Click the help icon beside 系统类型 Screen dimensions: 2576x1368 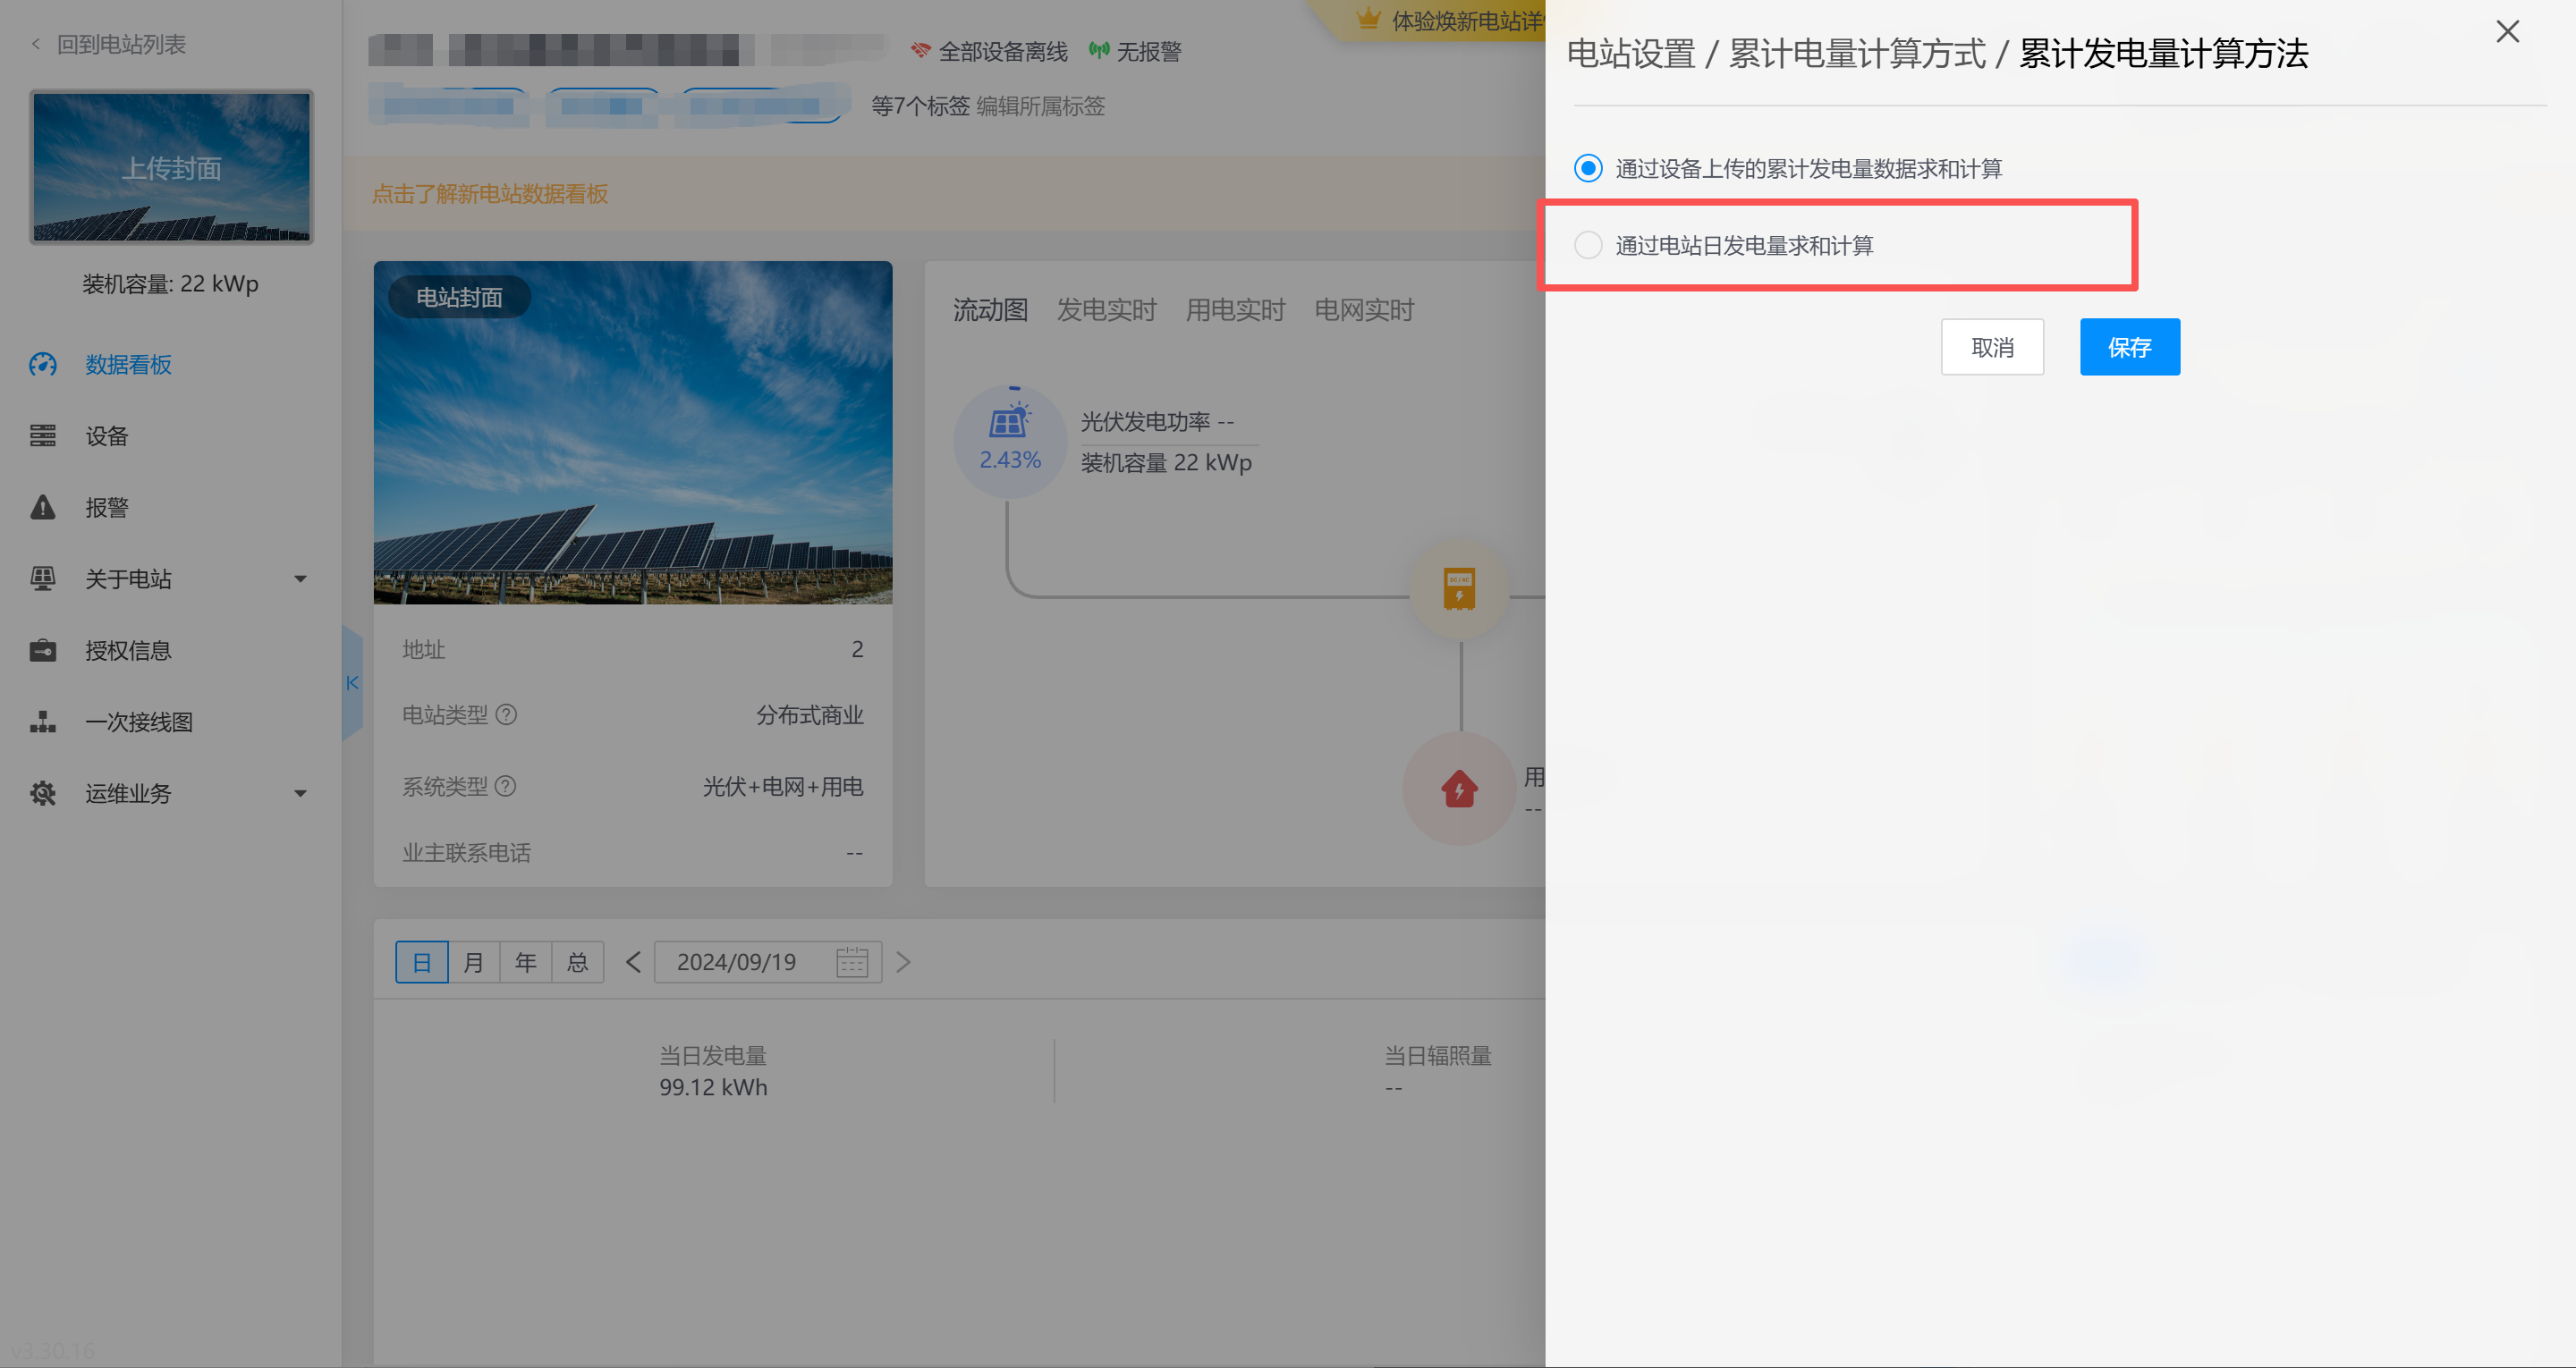506,786
